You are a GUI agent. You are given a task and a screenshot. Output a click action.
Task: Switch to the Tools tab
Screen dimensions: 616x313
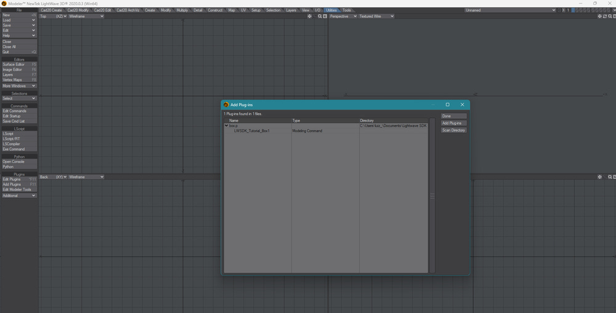pos(346,10)
